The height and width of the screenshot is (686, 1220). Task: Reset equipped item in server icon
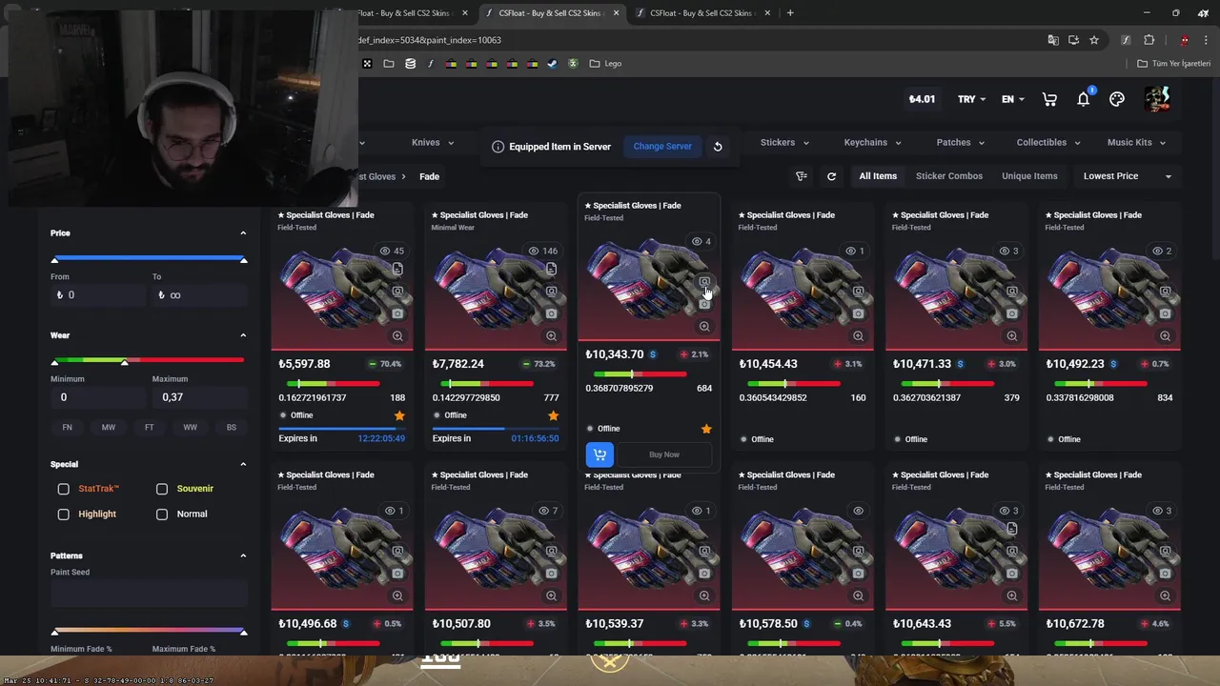[x=718, y=147]
